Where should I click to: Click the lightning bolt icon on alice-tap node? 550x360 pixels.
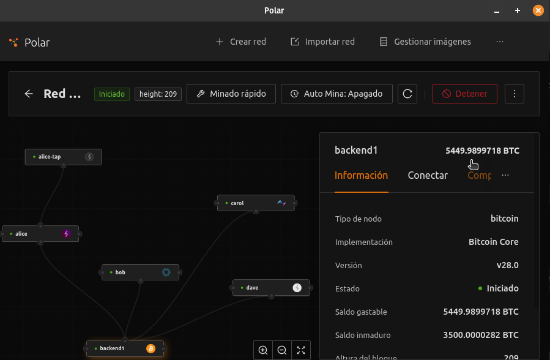pyautogui.click(x=89, y=157)
